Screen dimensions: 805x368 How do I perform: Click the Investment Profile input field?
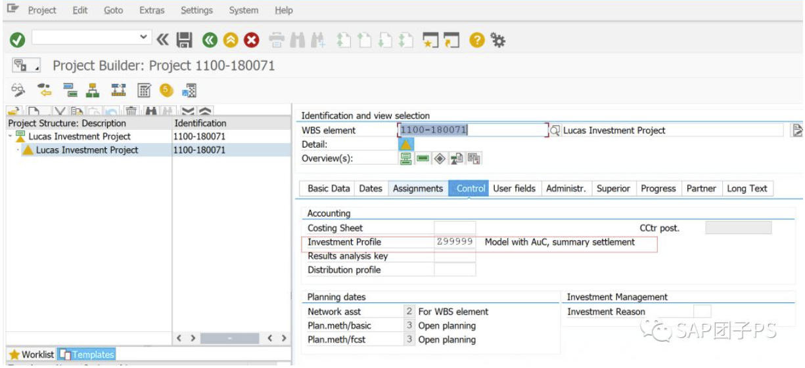455,242
